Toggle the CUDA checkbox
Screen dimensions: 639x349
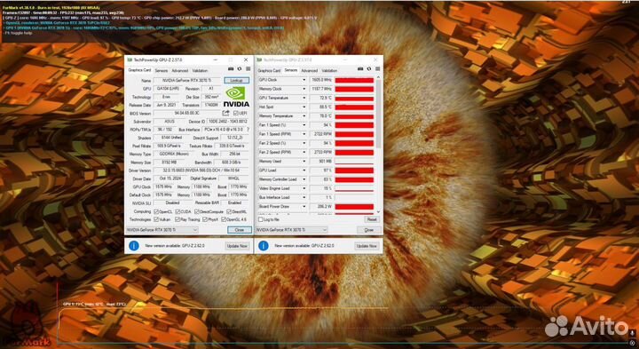click(x=177, y=211)
